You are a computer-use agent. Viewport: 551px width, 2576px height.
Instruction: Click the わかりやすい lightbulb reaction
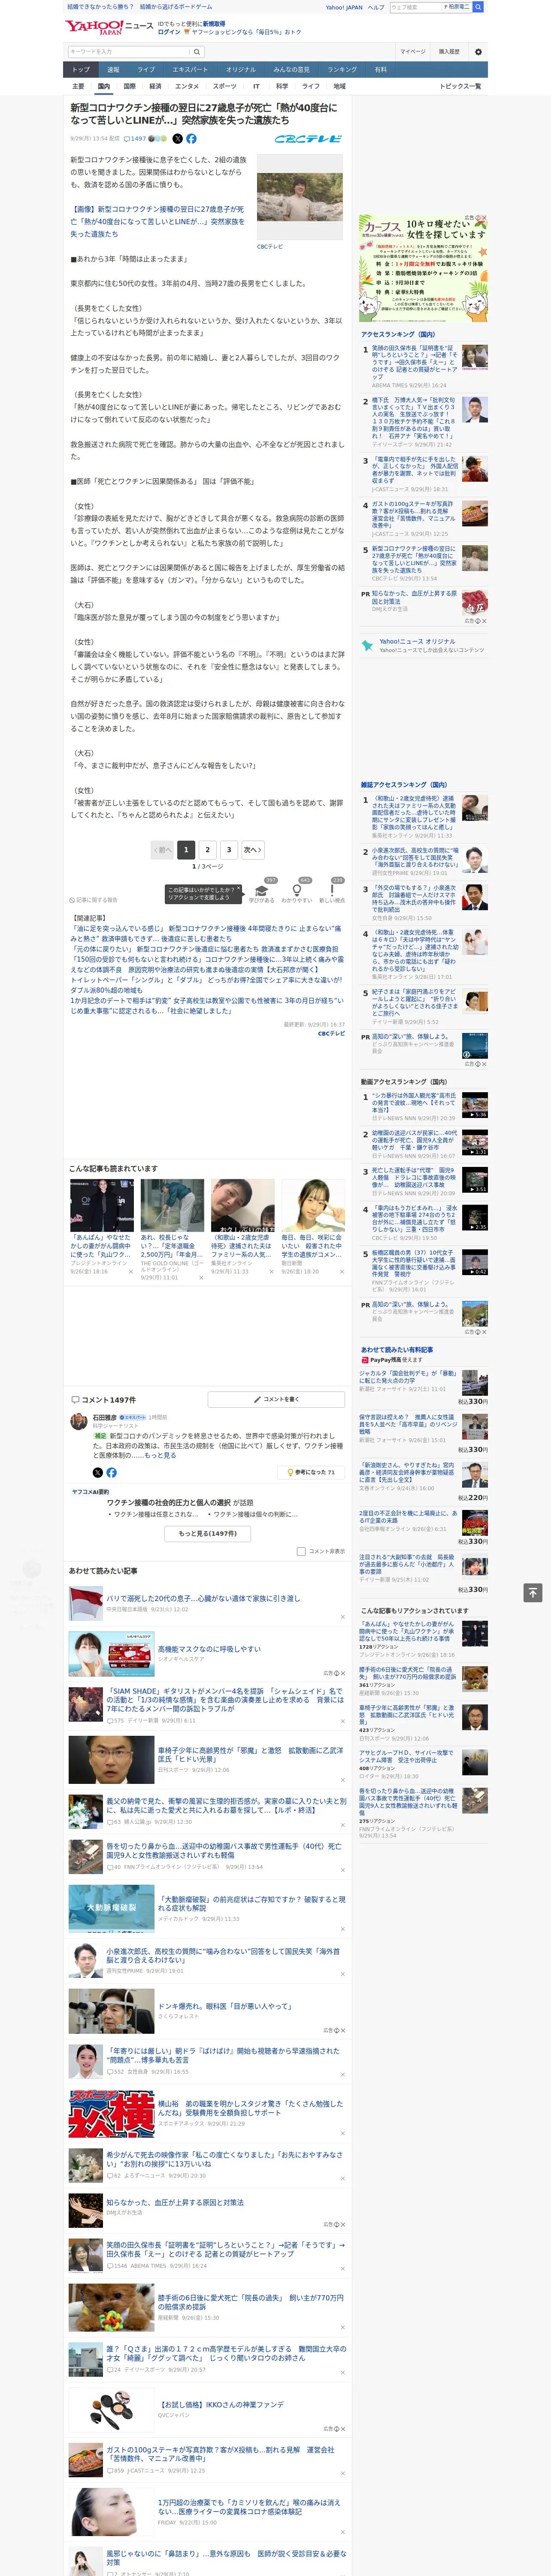tap(297, 891)
